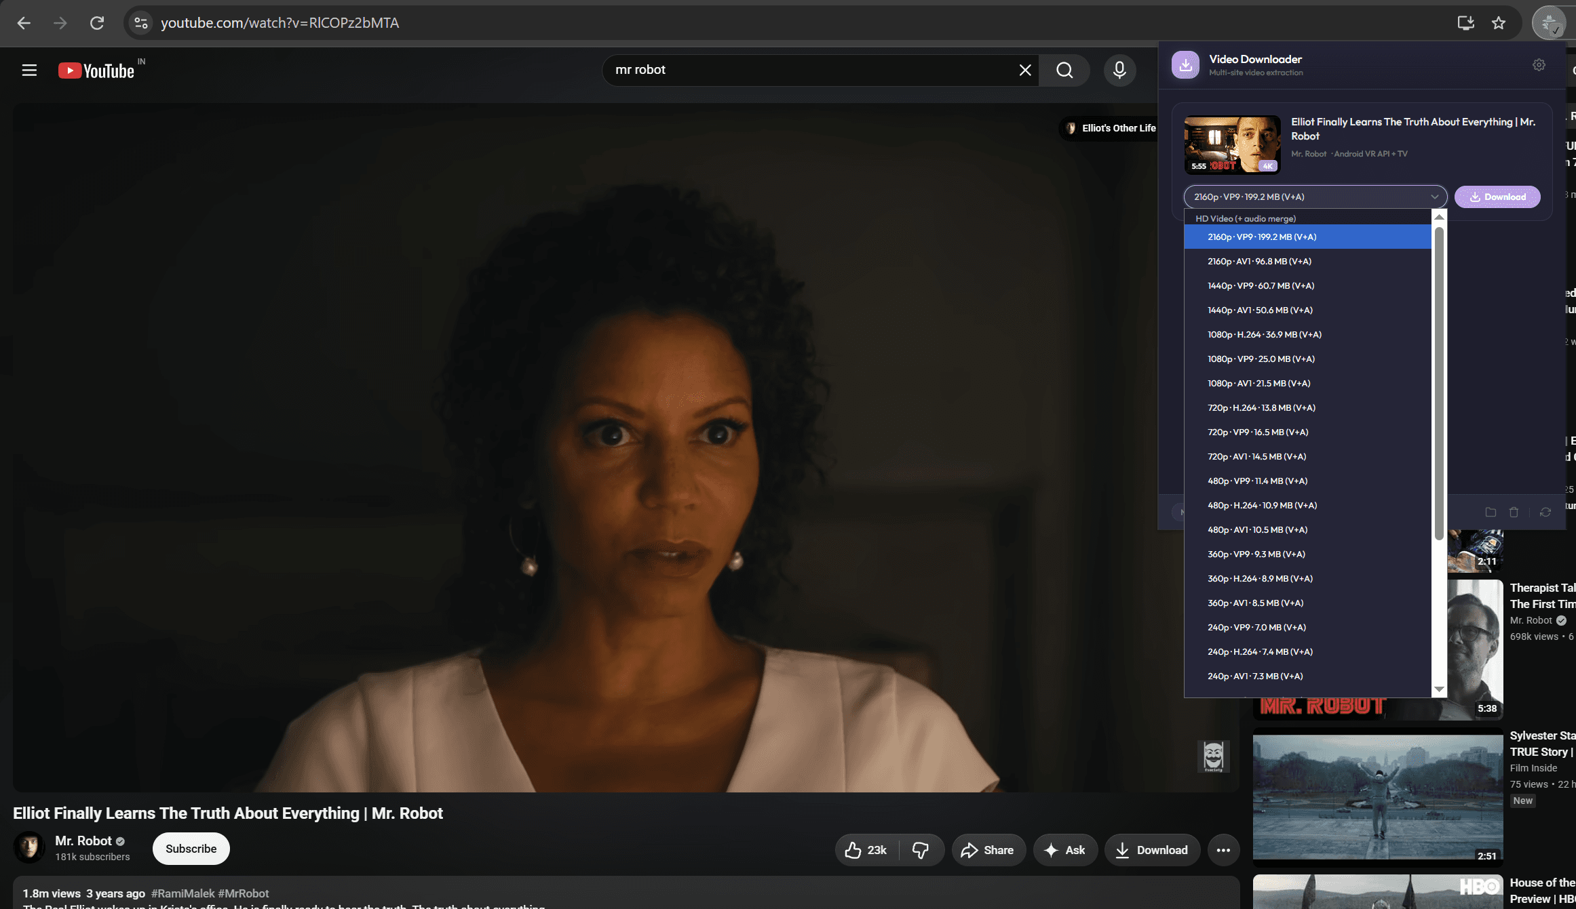Open more actions three-dot menu
1576x909 pixels.
[x=1223, y=850]
